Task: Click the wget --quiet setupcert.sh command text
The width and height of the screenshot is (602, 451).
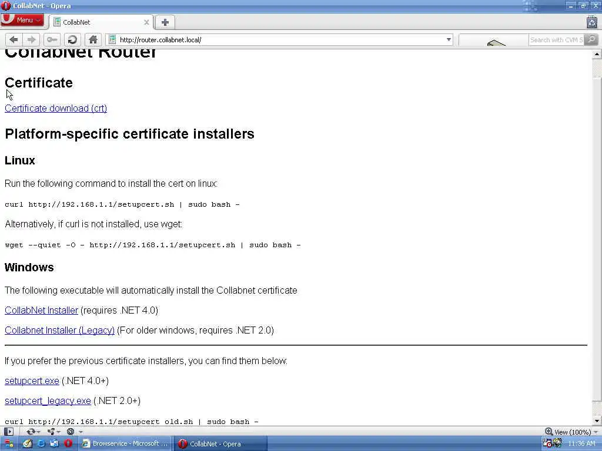Action: point(153,245)
